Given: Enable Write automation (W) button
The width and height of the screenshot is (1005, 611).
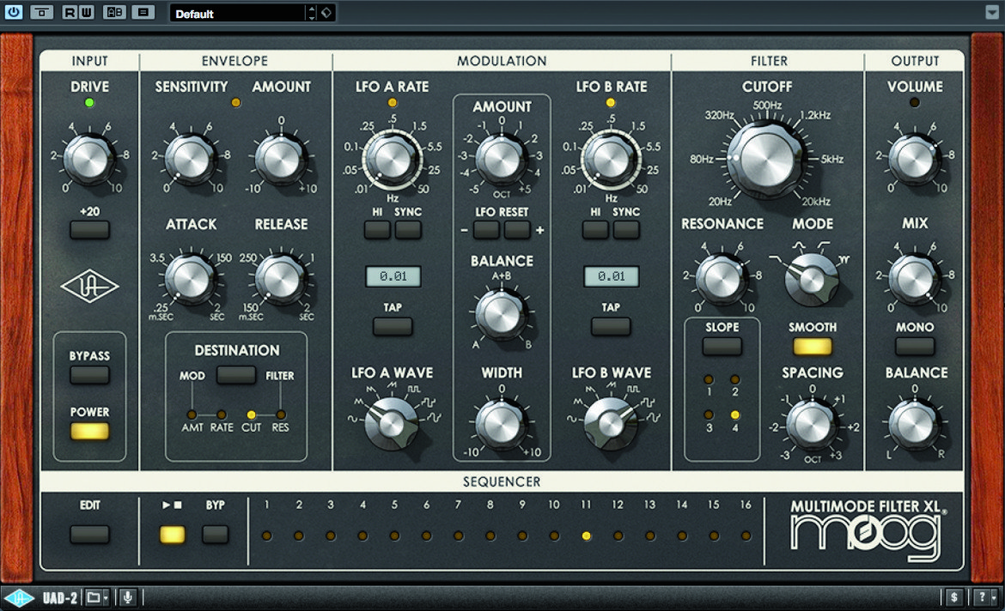Looking at the screenshot, I should [x=86, y=11].
